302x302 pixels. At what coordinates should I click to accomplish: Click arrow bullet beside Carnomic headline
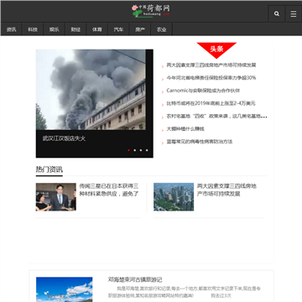pos(163,92)
